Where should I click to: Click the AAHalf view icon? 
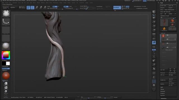[x=154, y=30]
